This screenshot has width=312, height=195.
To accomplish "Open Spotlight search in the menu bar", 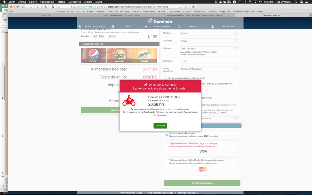I will (x=296, y=2).
